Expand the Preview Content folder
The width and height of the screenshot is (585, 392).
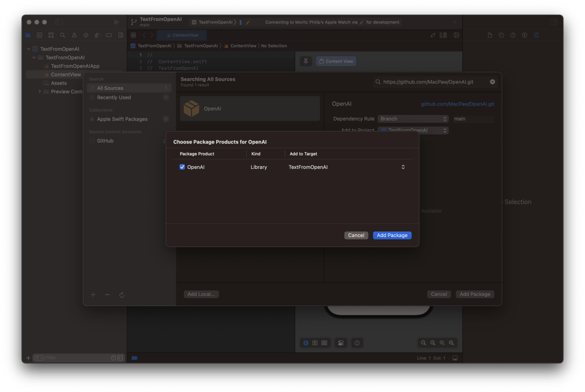(x=40, y=91)
